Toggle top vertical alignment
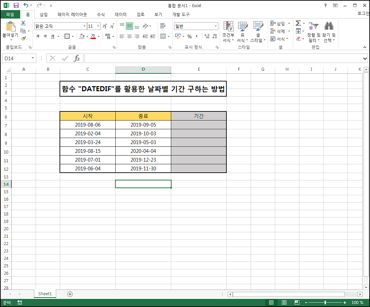 [122, 25]
